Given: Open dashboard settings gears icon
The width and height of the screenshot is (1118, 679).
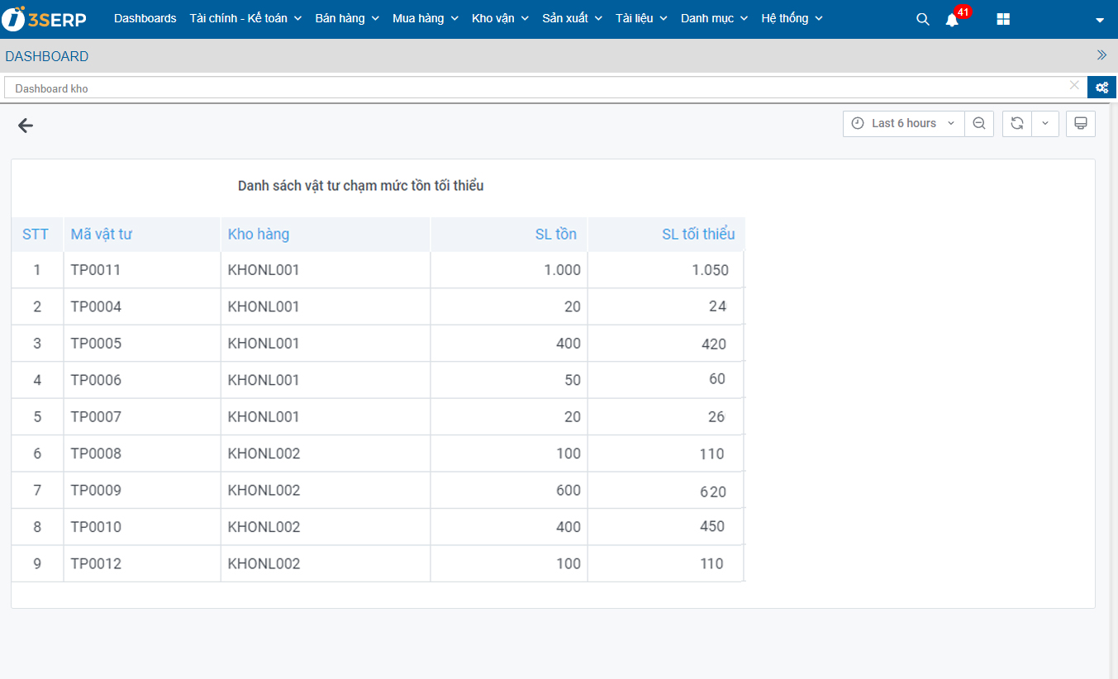Looking at the screenshot, I should (x=1101, y=88).
